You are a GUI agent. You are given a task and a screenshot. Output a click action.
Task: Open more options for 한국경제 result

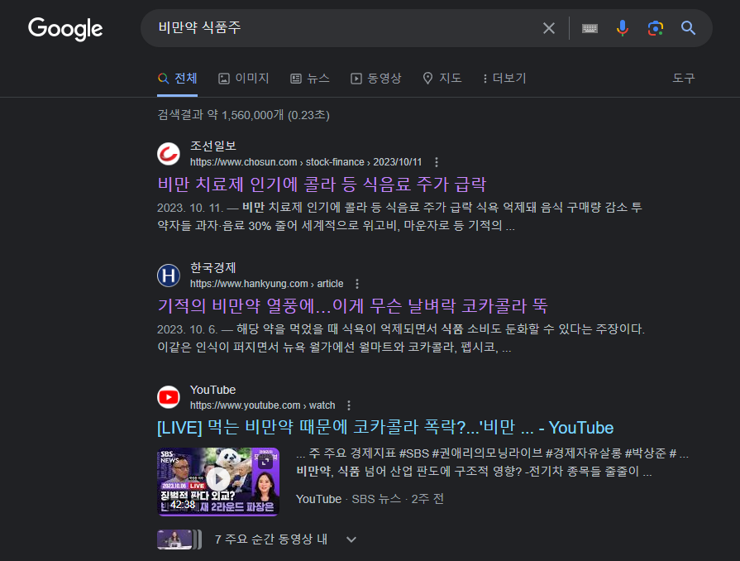pos(357,284)
